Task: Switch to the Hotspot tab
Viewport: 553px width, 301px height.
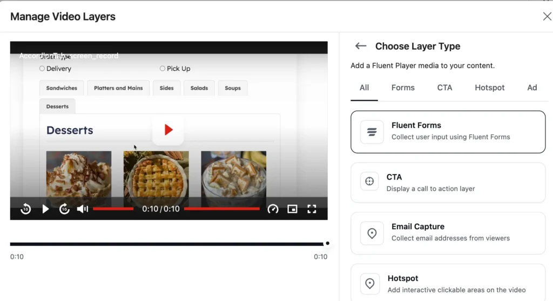Action: (489, 88)
